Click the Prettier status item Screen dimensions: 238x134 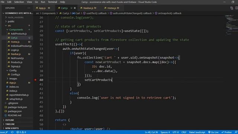click(226, 133)
